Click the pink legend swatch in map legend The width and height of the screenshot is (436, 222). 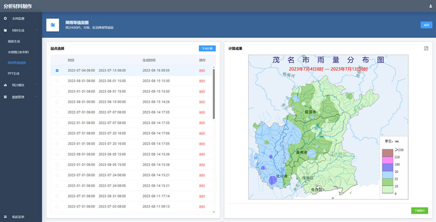387,160
